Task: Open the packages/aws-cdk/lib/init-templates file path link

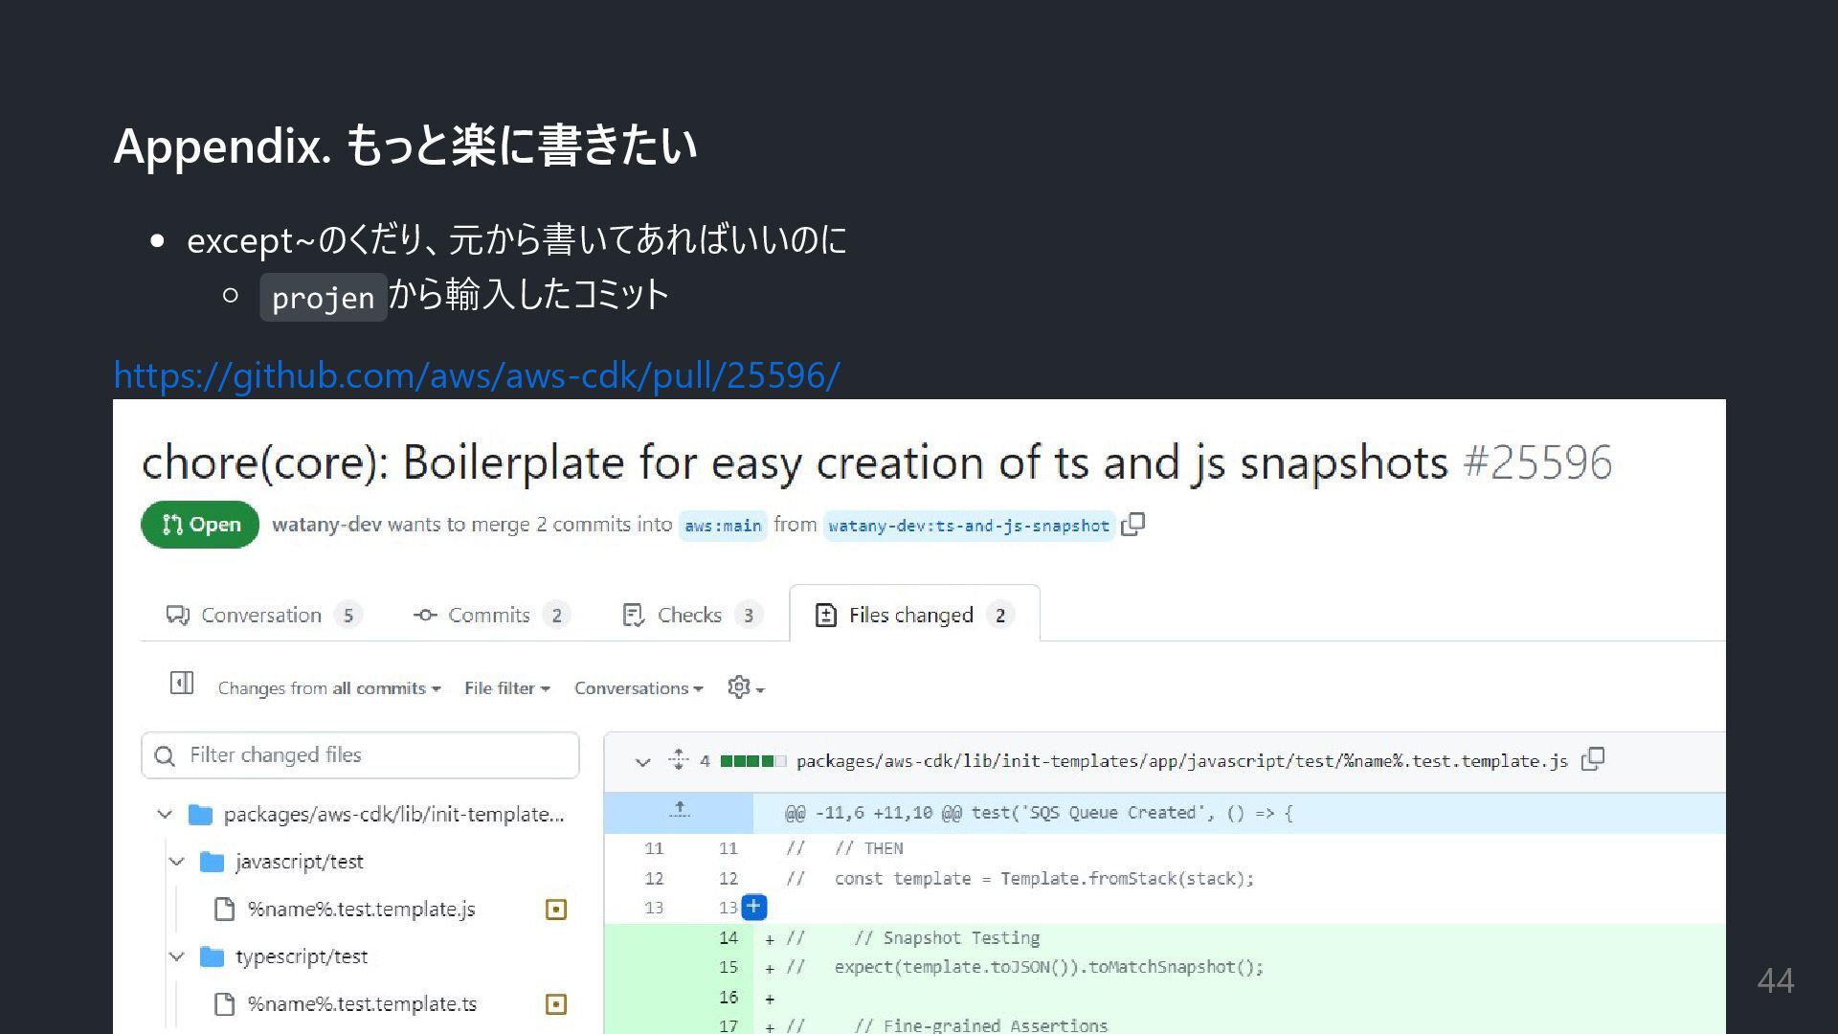Action: [1181, 761]
